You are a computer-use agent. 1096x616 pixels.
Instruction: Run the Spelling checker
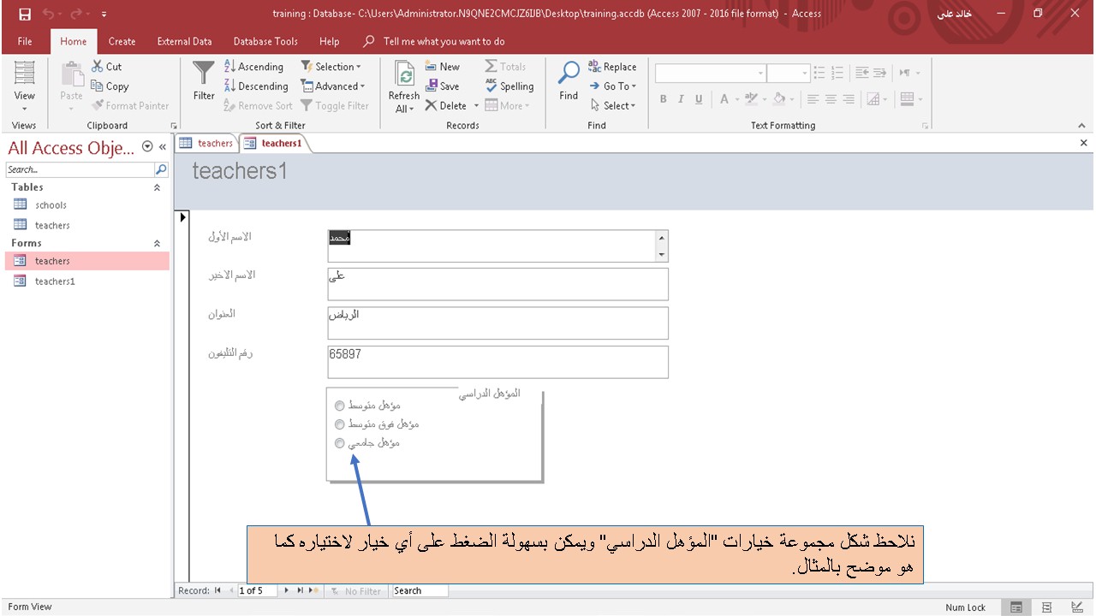click(510, 86)
